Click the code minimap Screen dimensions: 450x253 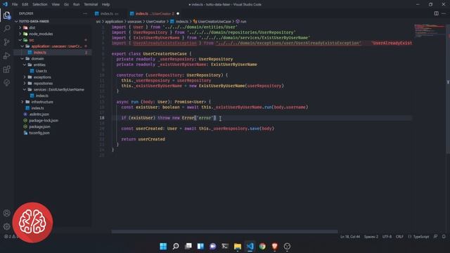430,31
